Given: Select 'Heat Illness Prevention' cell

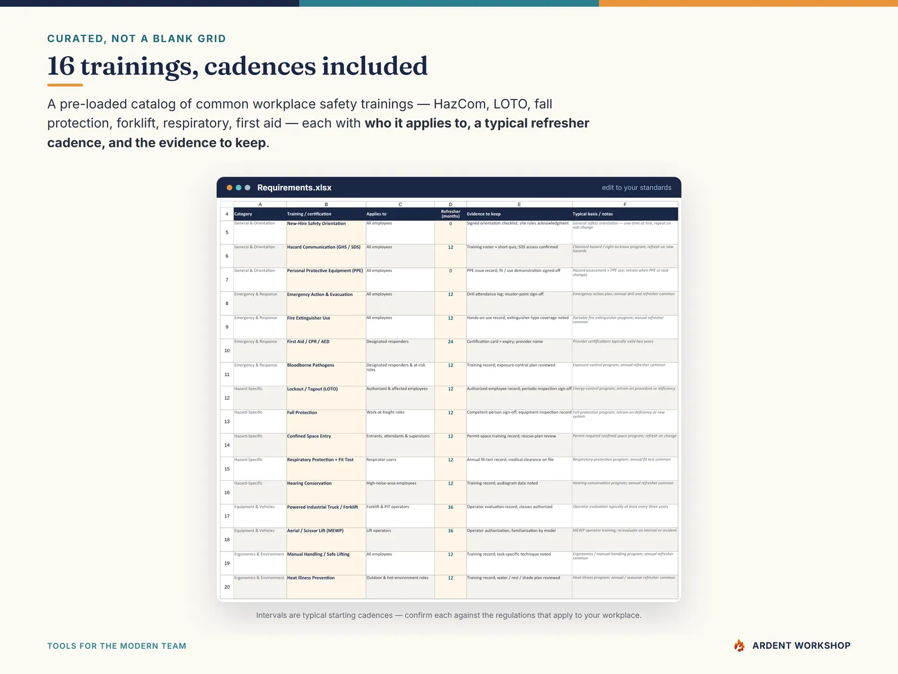Looking at the screenshot, I should 326,587.
